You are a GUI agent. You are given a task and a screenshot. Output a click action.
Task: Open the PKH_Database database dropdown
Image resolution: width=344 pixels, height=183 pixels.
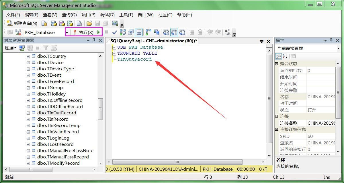[x=67, y=33]
